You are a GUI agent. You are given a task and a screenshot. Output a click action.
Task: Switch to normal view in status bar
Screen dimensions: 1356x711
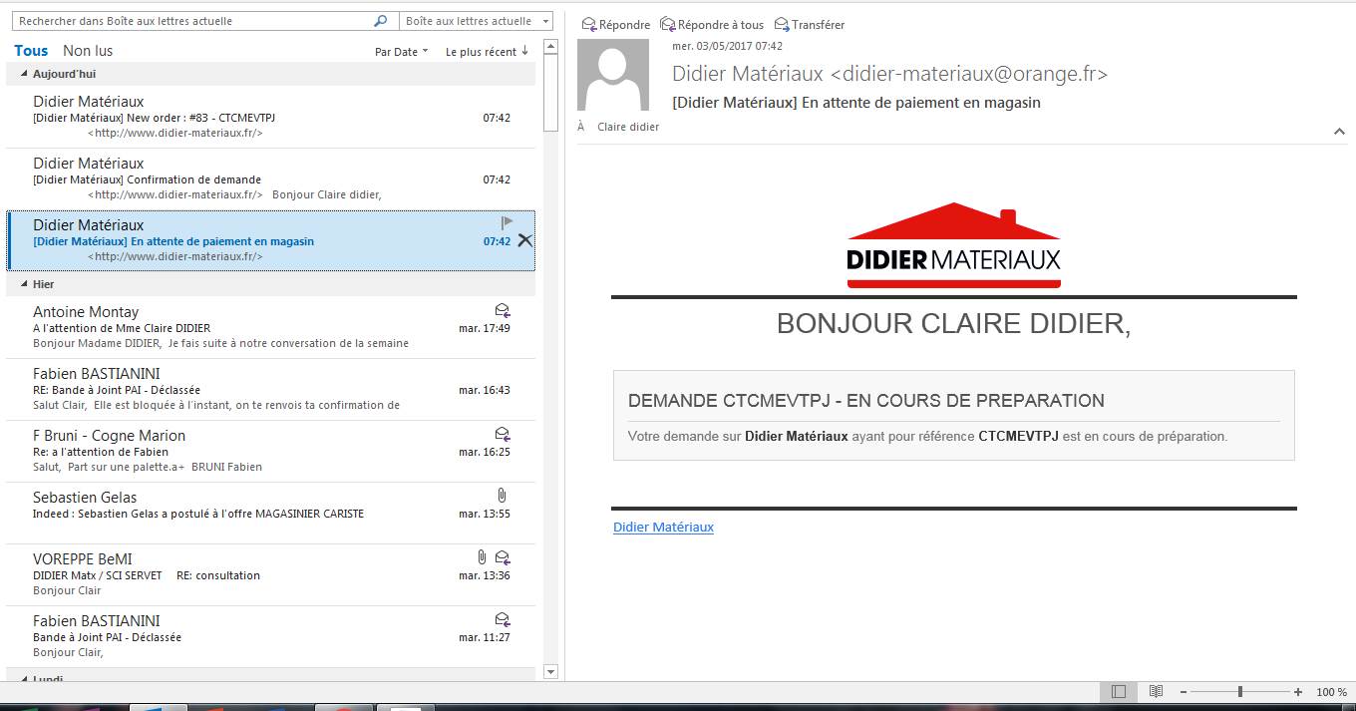click(1119, 691)
